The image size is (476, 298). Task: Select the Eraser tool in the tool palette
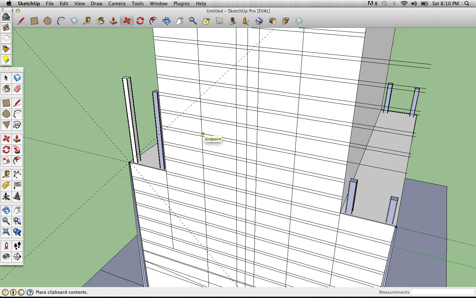tap(17, 89)
